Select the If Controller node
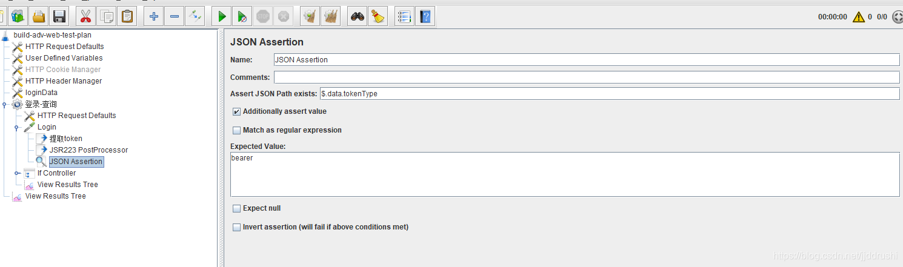Image resolution: width=903 pixels, height=267 pixels. coord(56,173)
